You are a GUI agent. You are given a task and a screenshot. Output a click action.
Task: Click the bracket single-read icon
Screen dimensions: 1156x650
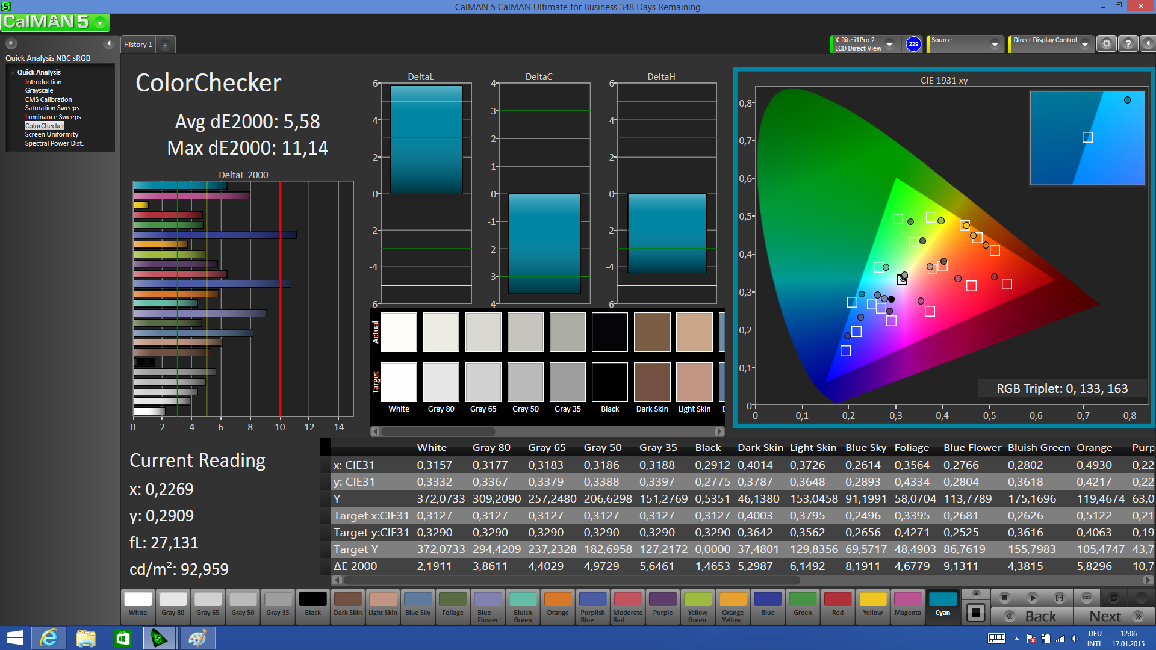pos(1059,598)
